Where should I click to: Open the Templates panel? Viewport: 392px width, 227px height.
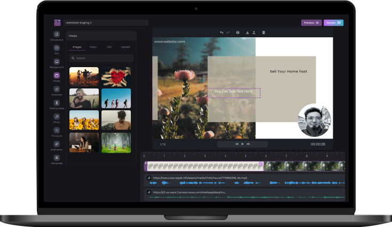pos(57,158)
